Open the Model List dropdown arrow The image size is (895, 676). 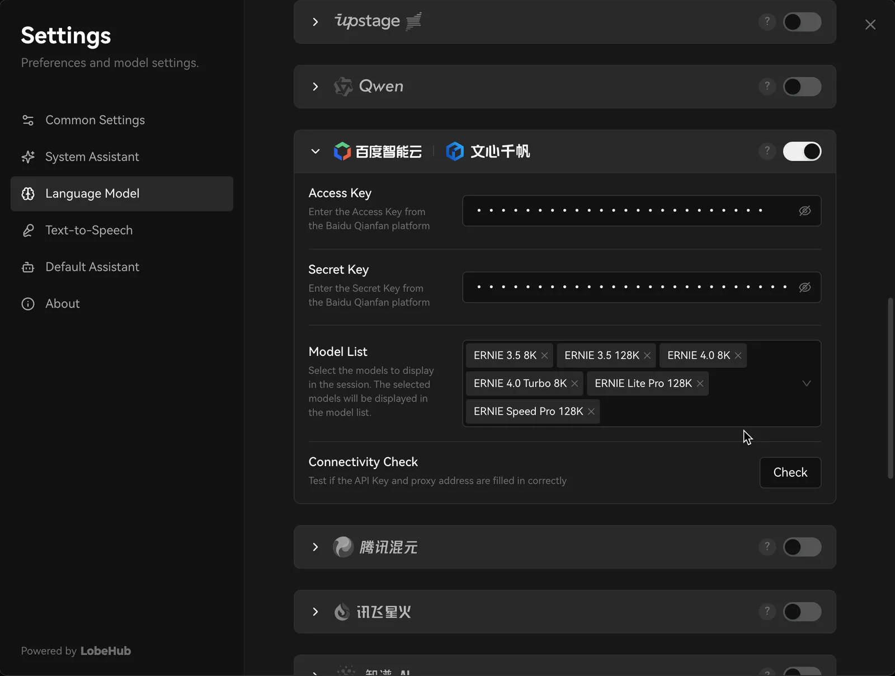pyautogui.click(x=807, y=383)
